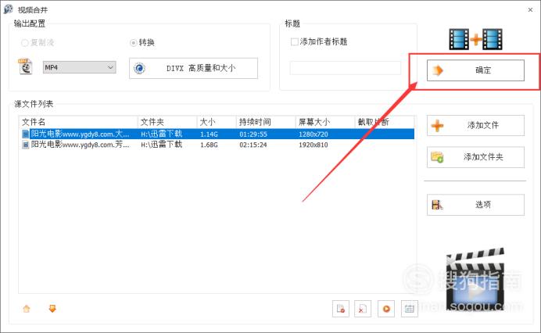Viewport: 541px width, 333px height.
Task: Click the DIVX 高质量和大小 quality button
Action: pyautogui.click(x=193, y=68)
